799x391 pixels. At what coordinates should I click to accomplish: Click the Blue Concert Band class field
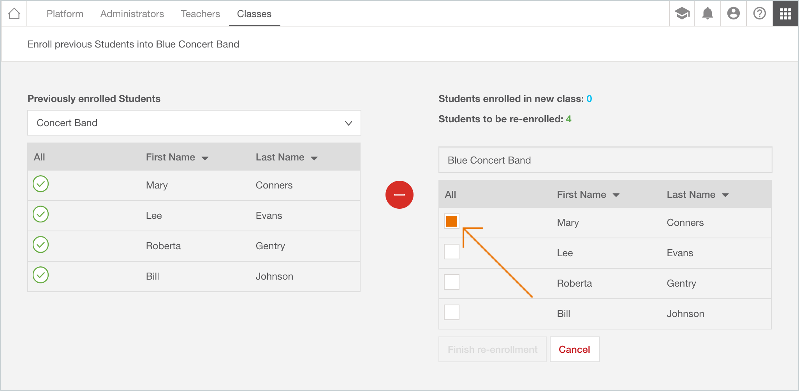605,160
